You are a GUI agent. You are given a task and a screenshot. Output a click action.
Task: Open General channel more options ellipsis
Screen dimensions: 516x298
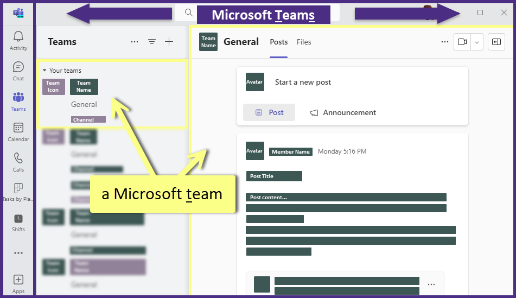coord(444,42)
